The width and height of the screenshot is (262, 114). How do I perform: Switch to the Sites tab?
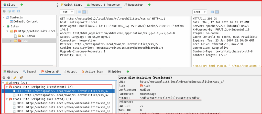(9, 5)
